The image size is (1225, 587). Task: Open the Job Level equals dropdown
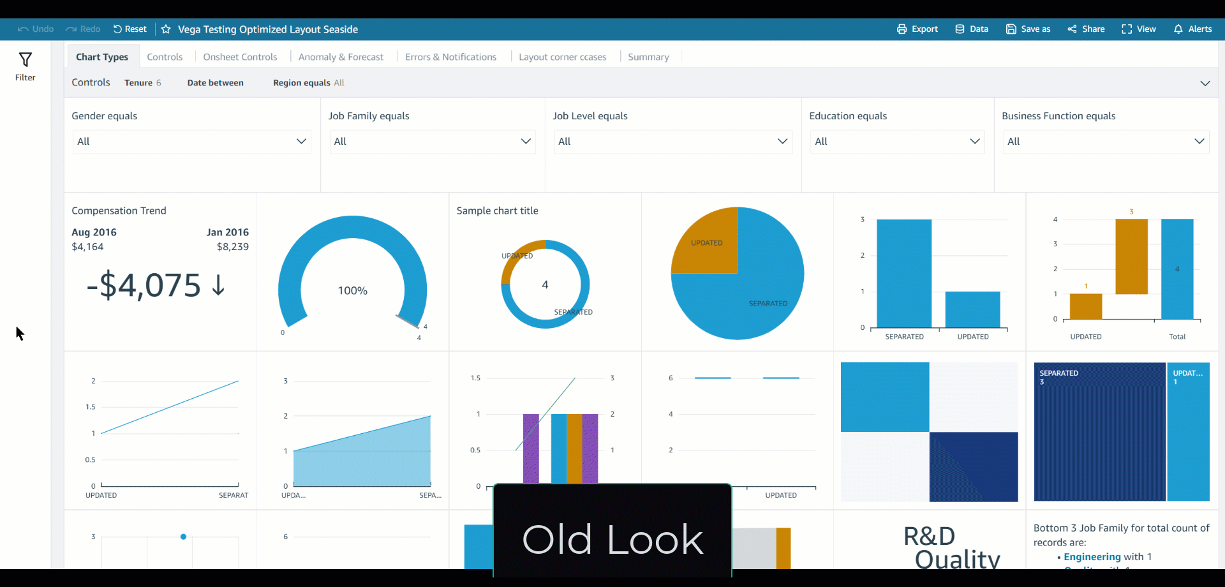pyautogui.click(x=673, y=142)
